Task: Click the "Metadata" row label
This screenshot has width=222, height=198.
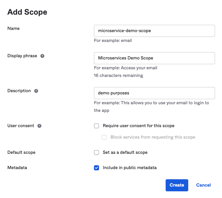Action: click(17, 168)
